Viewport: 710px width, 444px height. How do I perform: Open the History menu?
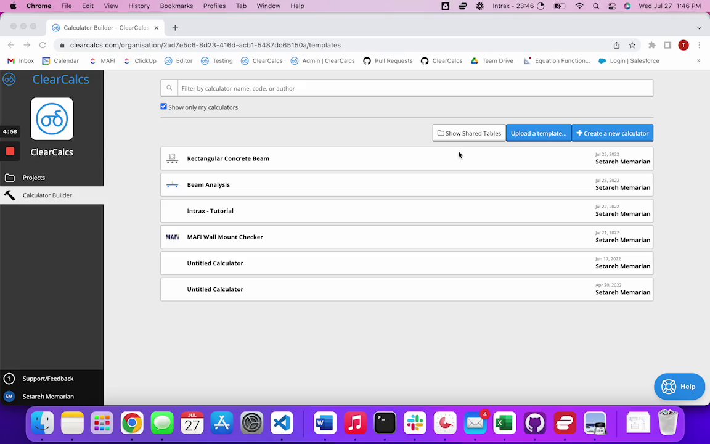(x=139, y=6)
